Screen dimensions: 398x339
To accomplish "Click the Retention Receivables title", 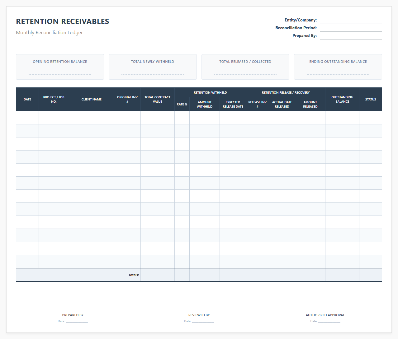I will [63, 21].
